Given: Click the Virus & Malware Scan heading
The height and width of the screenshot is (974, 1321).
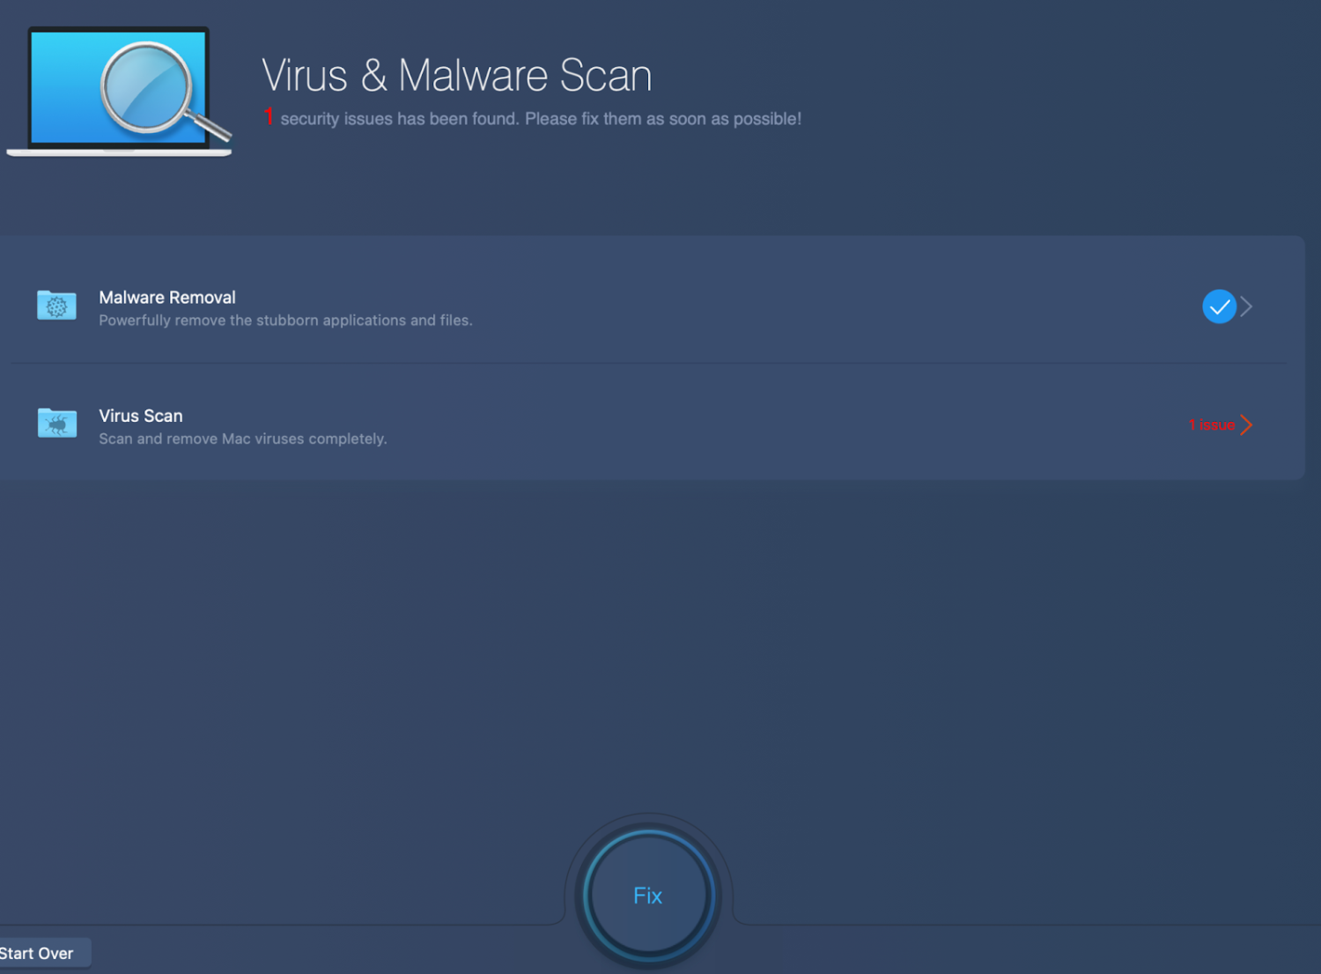Looking at the screenshot, I should tap(456, 76).
